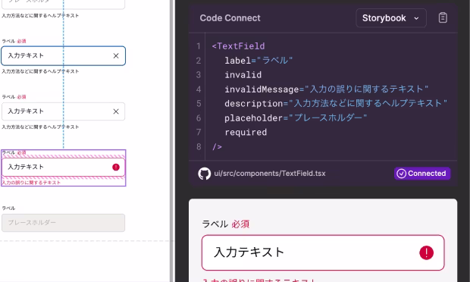The height and width of the screenshot is (282, 470).
Task: Select the placeholder= code line
Action: [x=296, y=117]
